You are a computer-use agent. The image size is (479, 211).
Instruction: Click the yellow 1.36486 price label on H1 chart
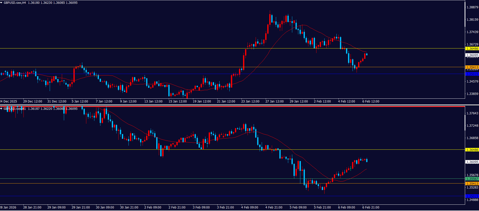click(472, 150)
